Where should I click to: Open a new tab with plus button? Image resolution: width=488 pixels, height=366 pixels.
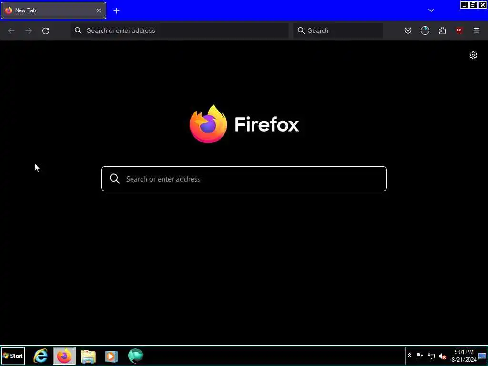116,11
